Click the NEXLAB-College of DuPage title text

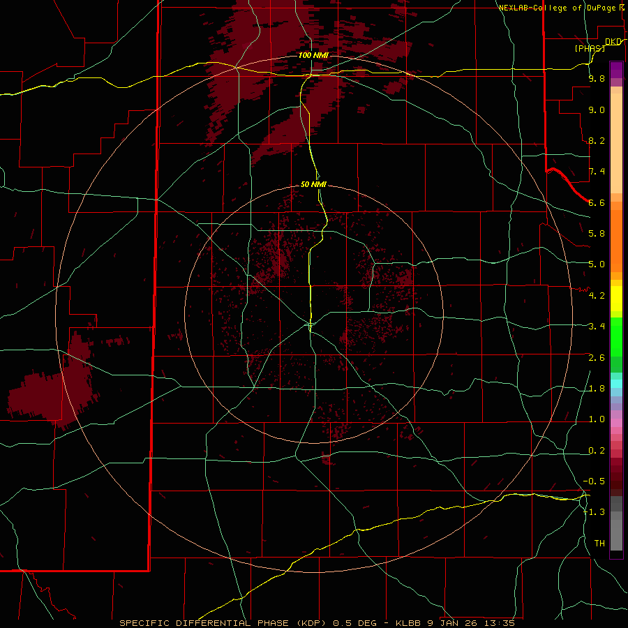click(x=558, y=8)
